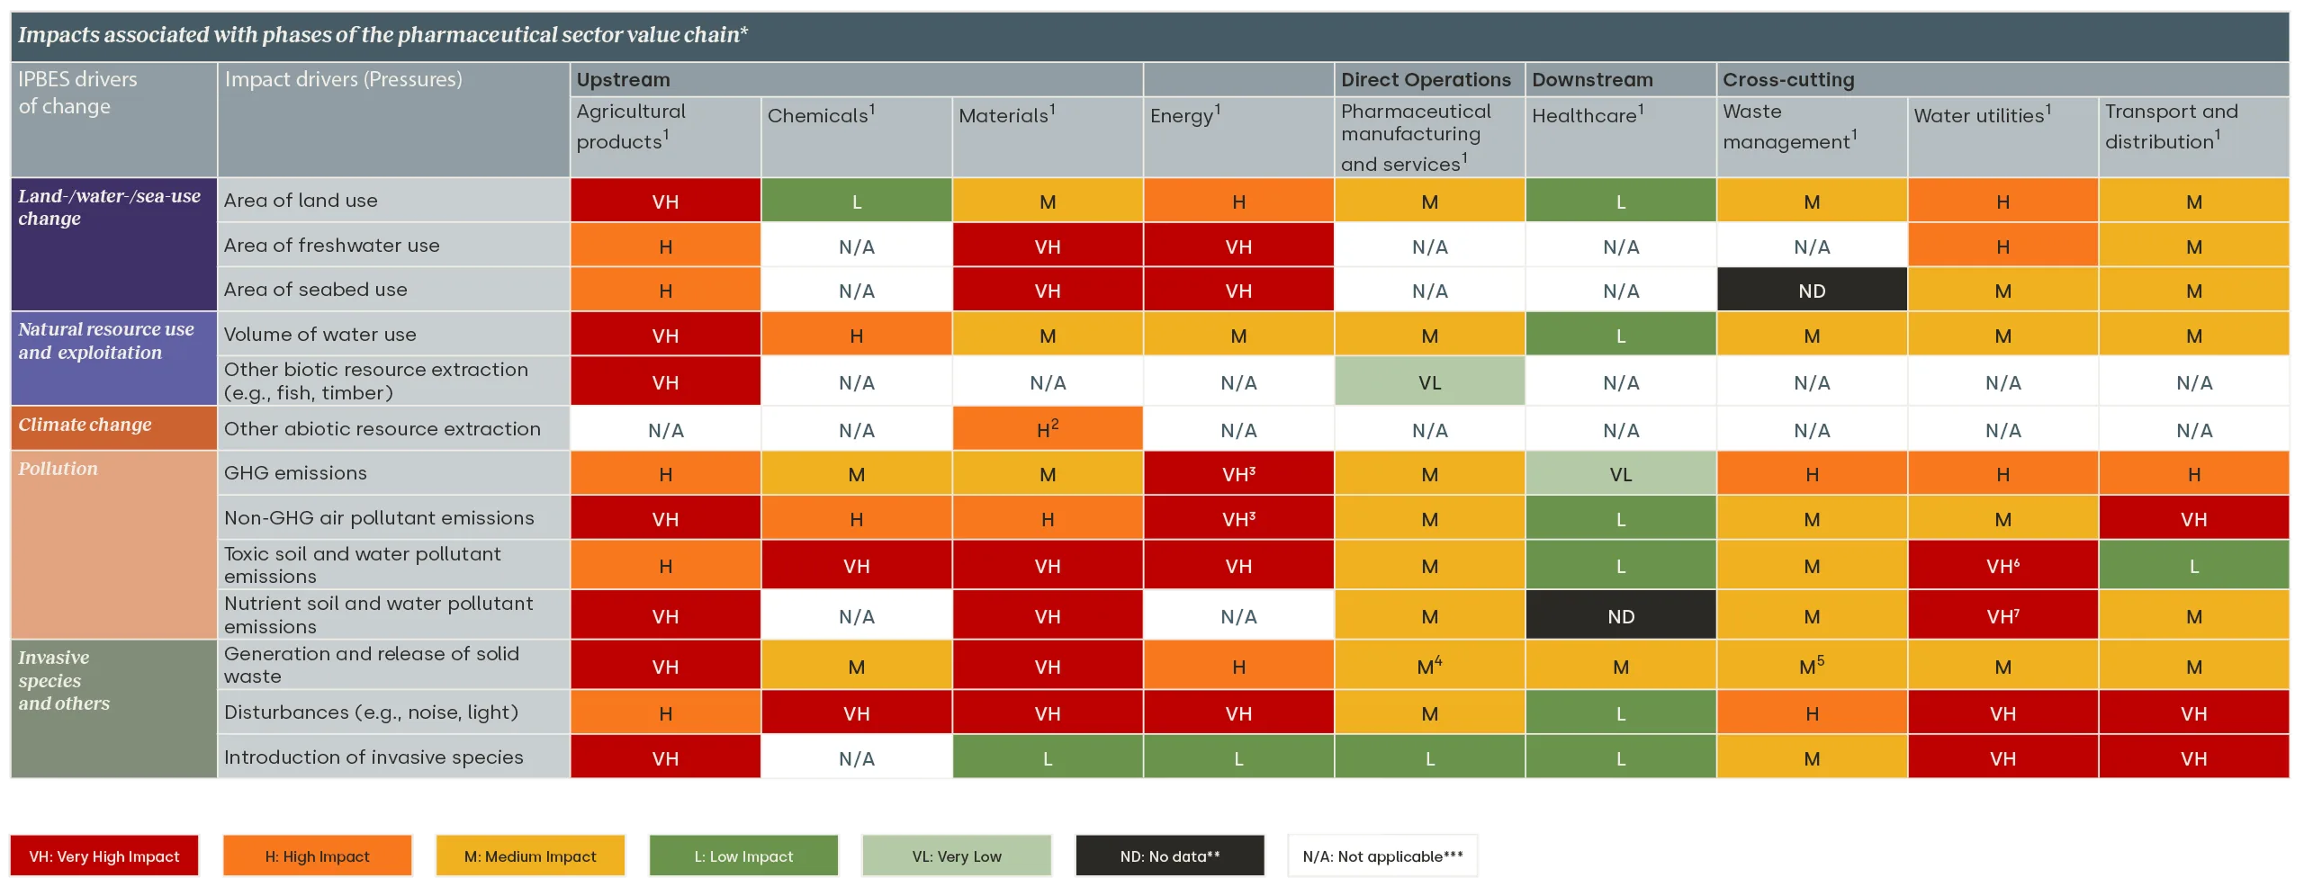Select the Introduction of invasive species row label
The image size is (2304, 896).
(x=373, y=757)
